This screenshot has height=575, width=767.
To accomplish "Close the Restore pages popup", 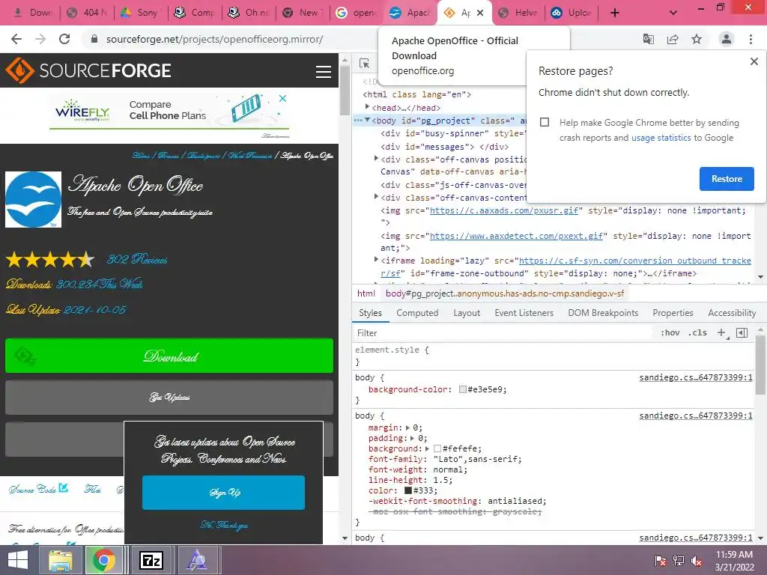I will (754, 61).
